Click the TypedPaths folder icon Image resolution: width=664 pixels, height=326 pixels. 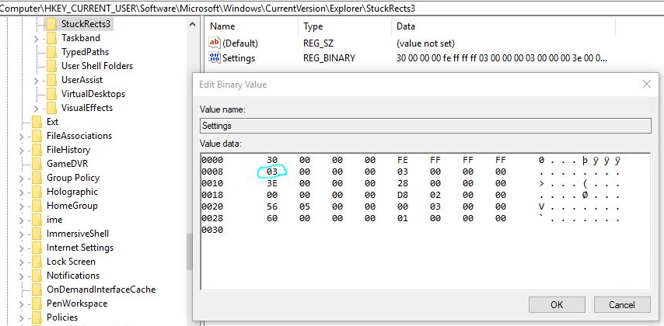(51, 52)
